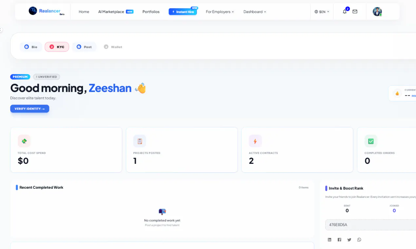Select the Wallet onboarding step
The image size is (416, 249).
click(113, 47)
